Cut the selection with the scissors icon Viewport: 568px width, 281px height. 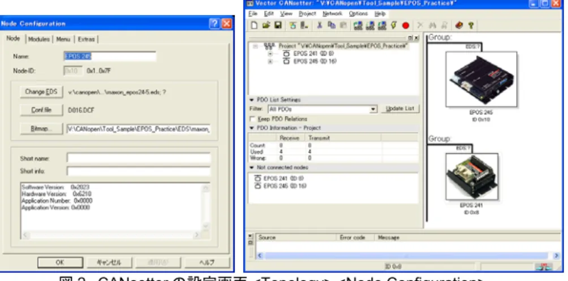320,25
